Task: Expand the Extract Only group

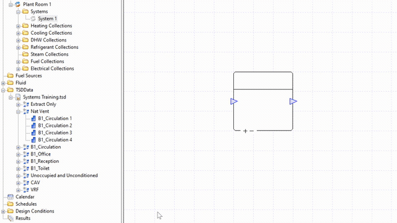Action: [18, 105]
